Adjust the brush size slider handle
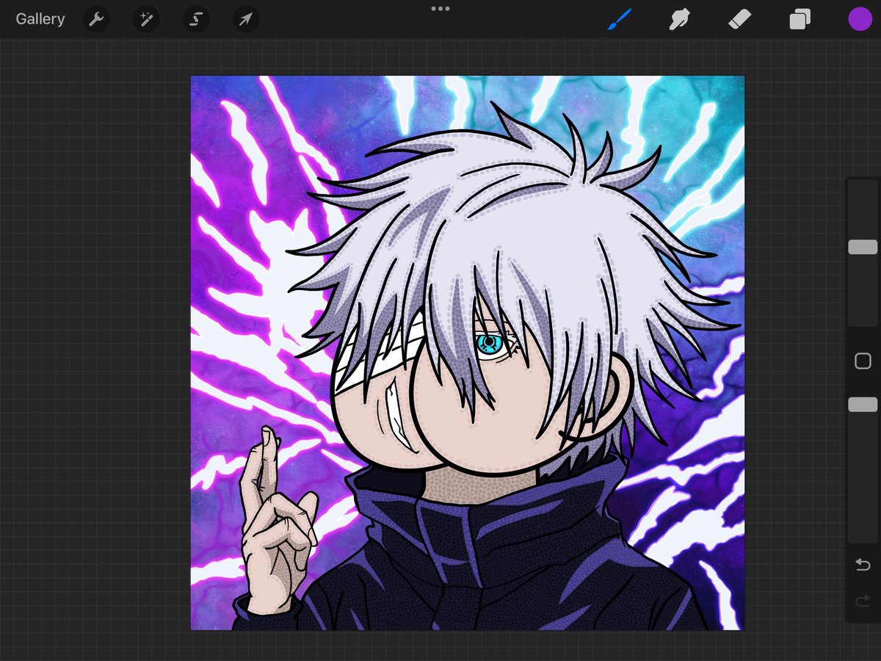Screen dimensions: 881x661 coord(863,247)
